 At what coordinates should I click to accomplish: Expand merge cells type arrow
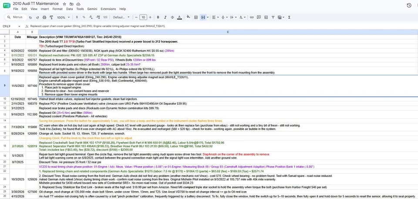(207, 17)
